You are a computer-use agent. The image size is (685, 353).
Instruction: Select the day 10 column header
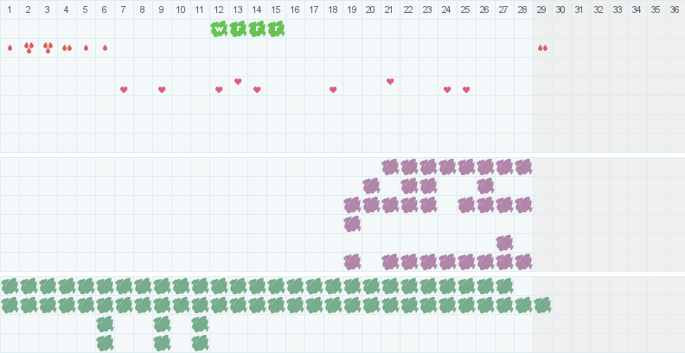click(x=181, y=9)
